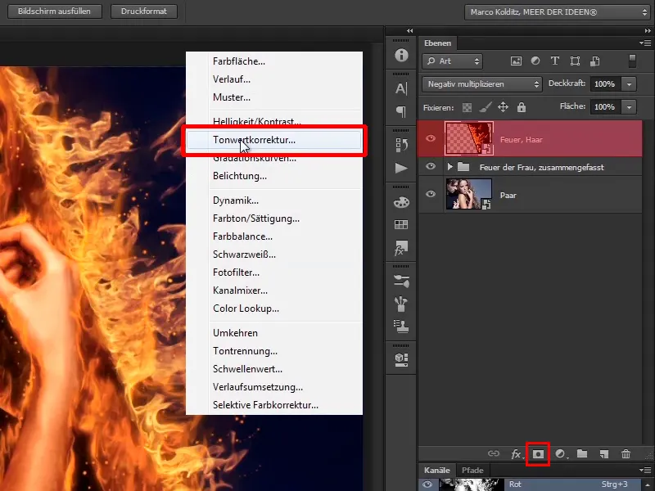Open the Color palette panel icon

[x=401, y=202]
